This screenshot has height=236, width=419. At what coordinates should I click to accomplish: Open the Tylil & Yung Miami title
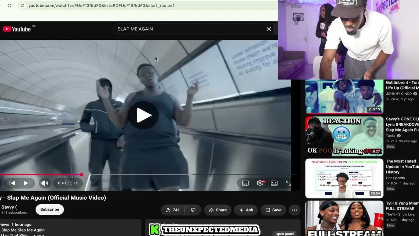click(x=402, y=206)
